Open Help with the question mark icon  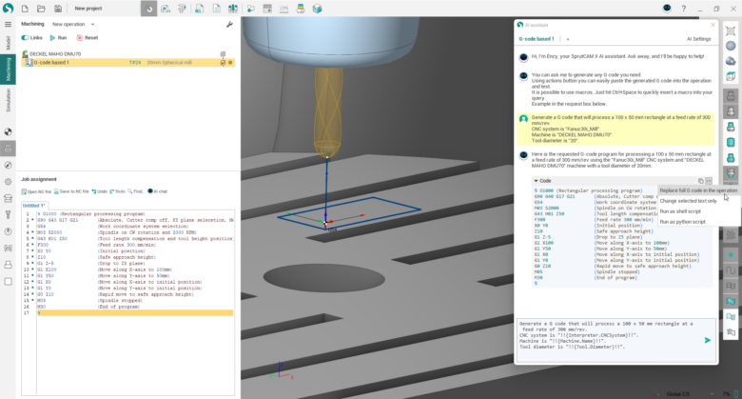click(683, 9)
